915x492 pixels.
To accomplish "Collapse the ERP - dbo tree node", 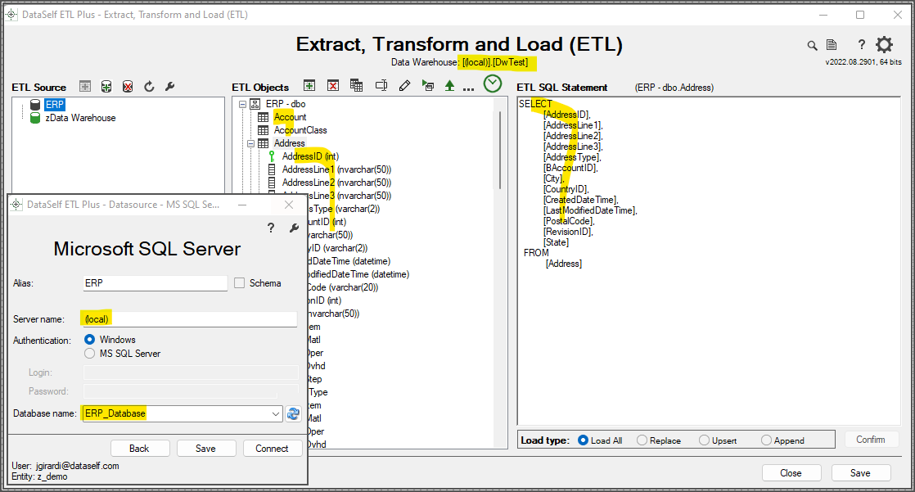I will [x=243, y=105].
